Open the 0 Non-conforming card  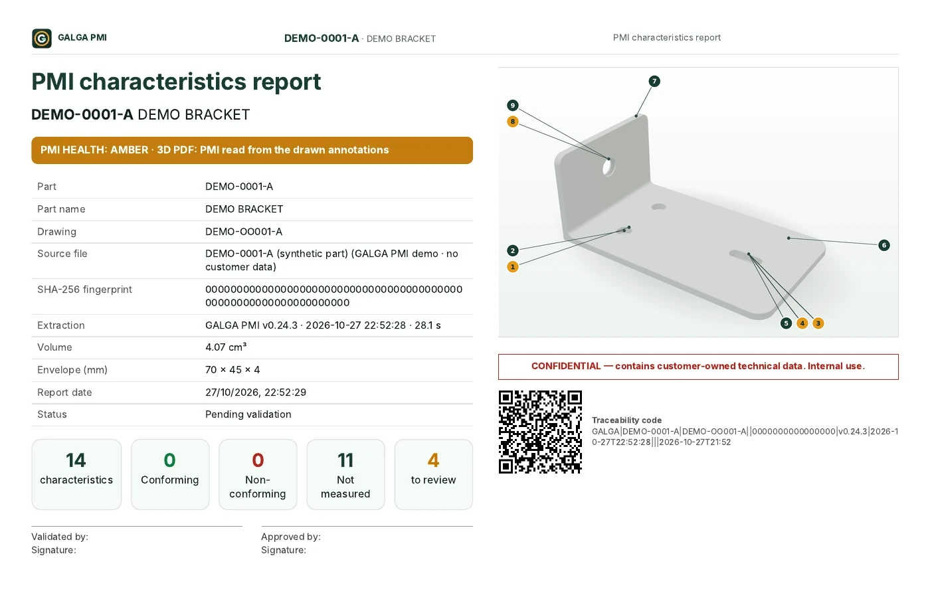(x=258, y=474)
